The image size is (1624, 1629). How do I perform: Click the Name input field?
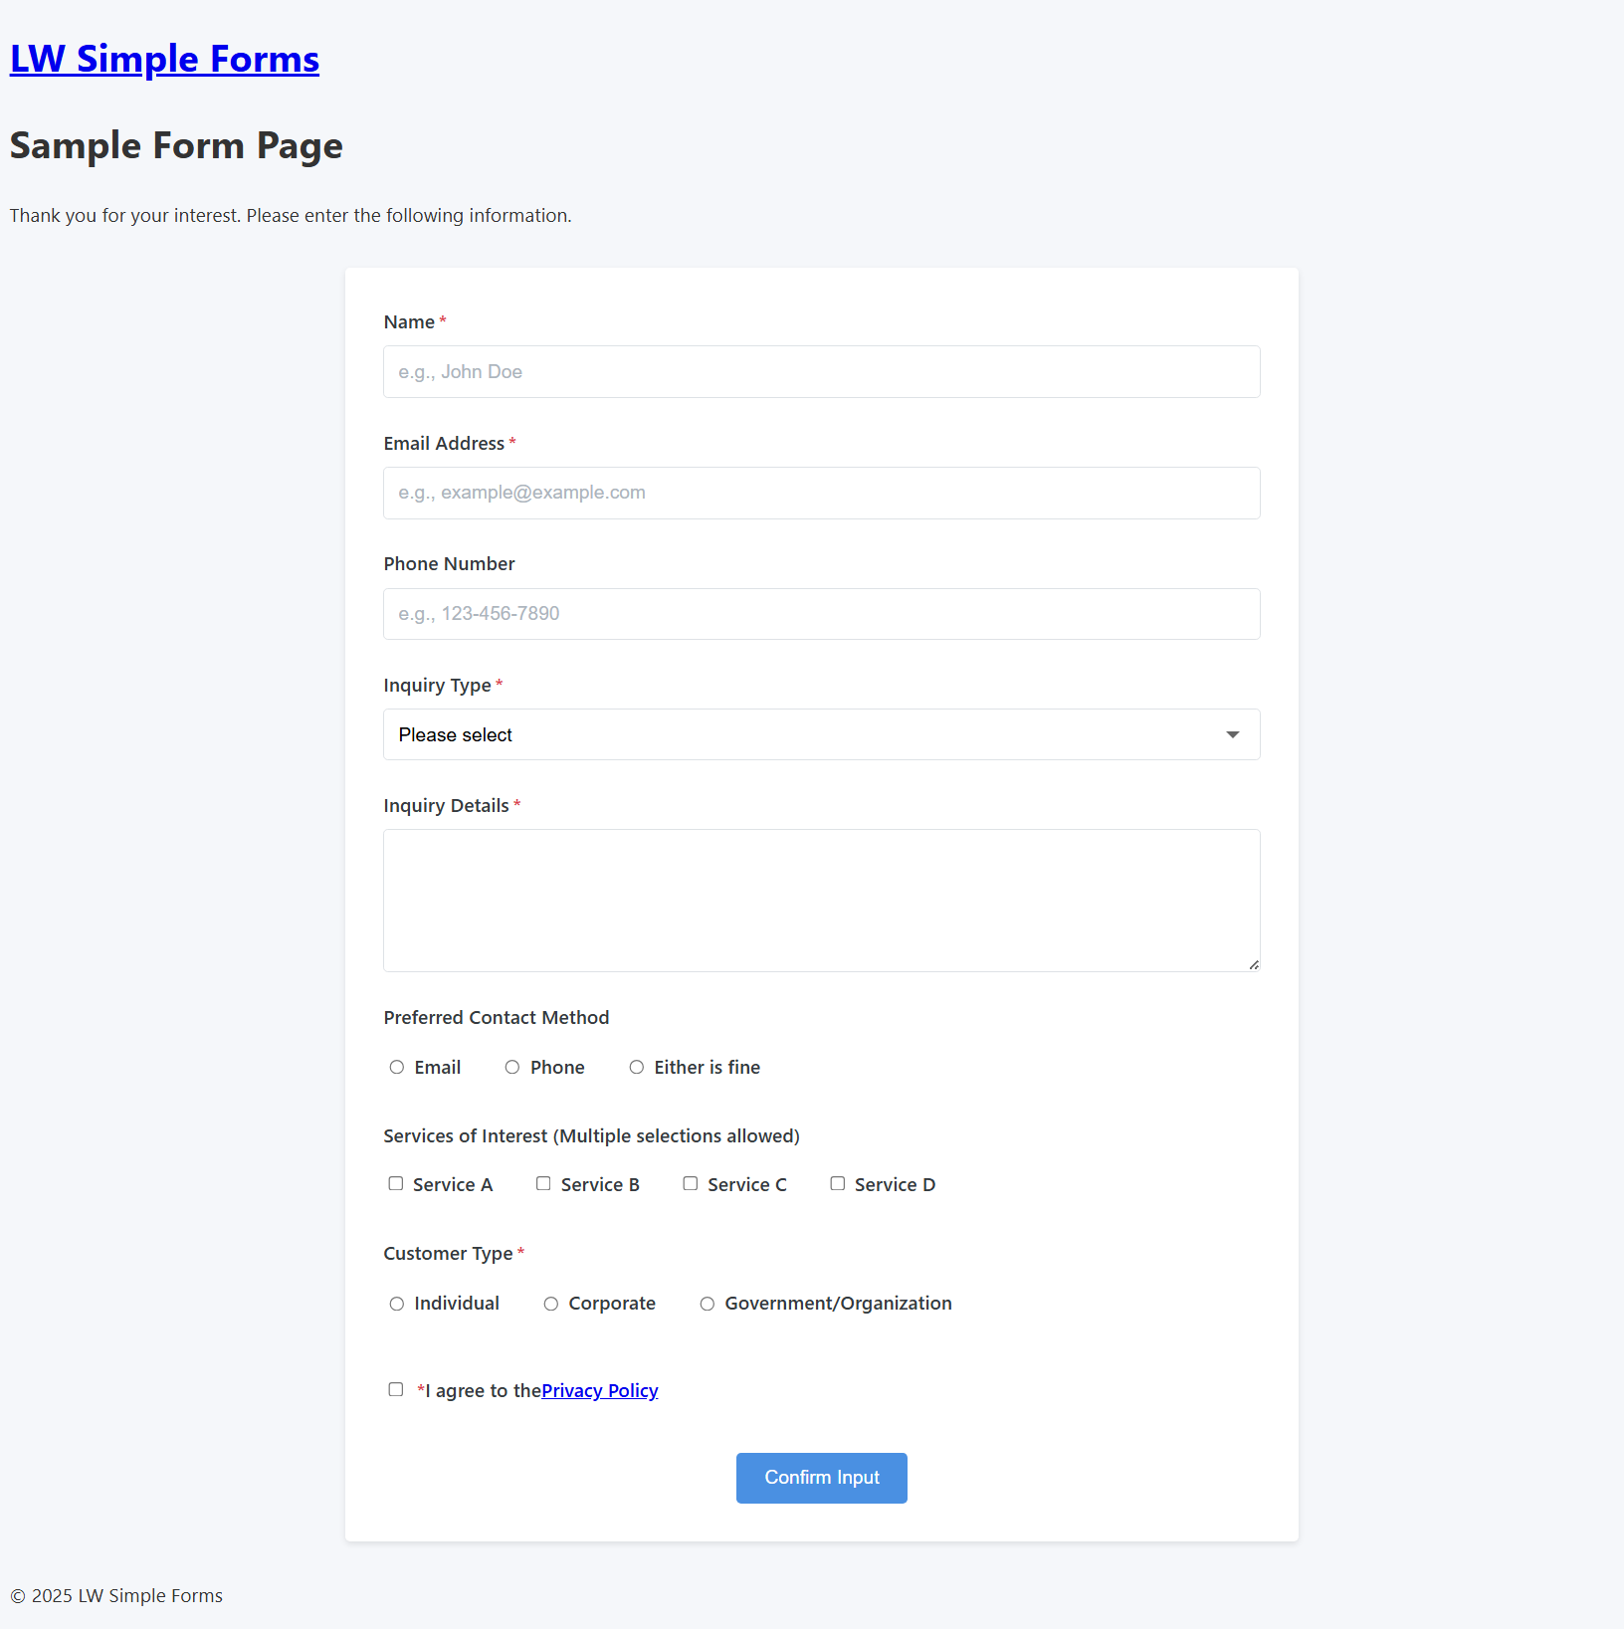pos(821,371)
